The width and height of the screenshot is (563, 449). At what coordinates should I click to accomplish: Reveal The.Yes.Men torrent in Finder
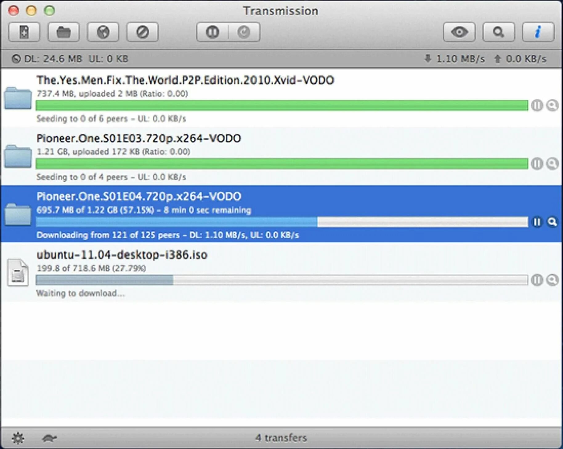click(551, 105)
